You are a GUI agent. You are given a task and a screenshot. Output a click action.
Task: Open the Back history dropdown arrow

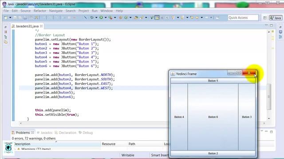[x=202, y=18]
